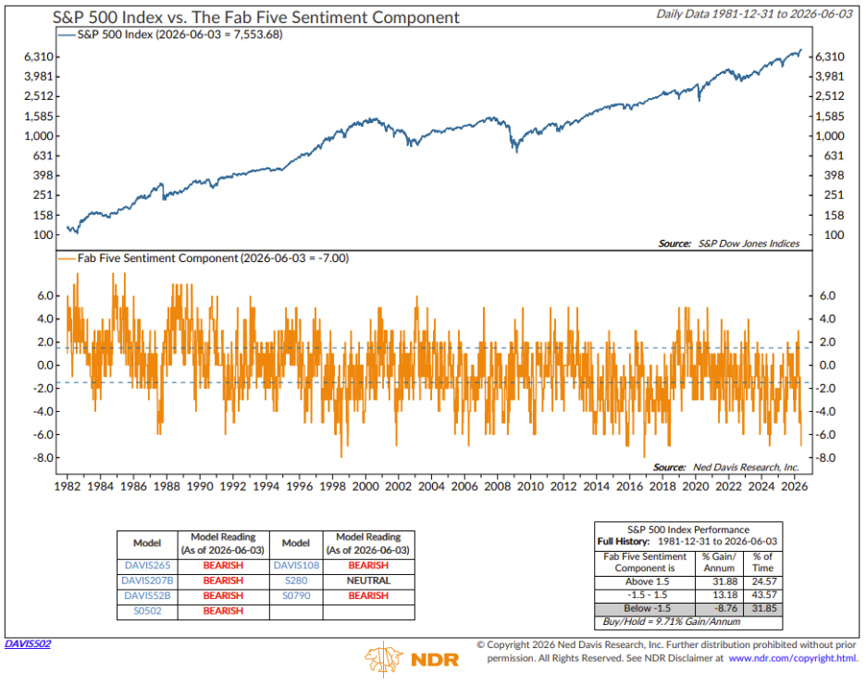
Task: Click the chart title 'S&P 500 Index vs. The Fab Five Sentiment Component'
Action: point(255,18)
